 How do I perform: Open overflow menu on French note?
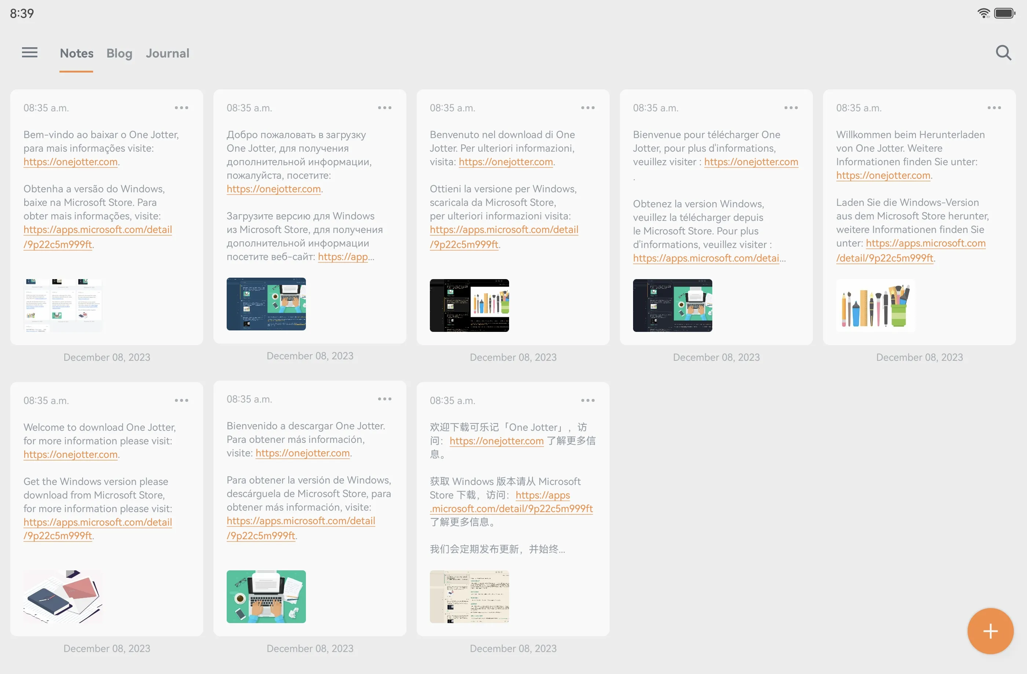[793, 108]
